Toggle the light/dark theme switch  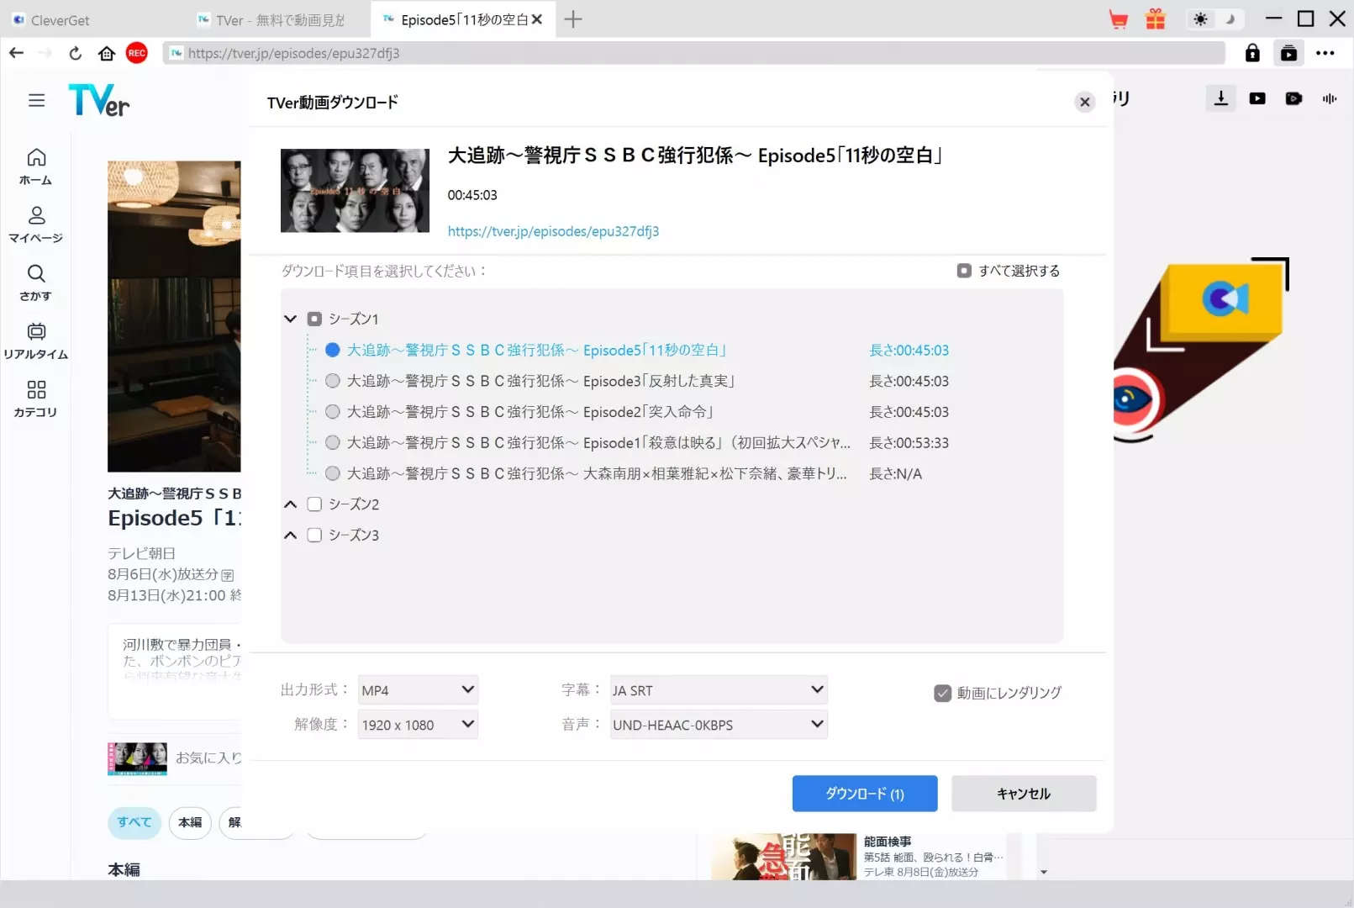1214,19
